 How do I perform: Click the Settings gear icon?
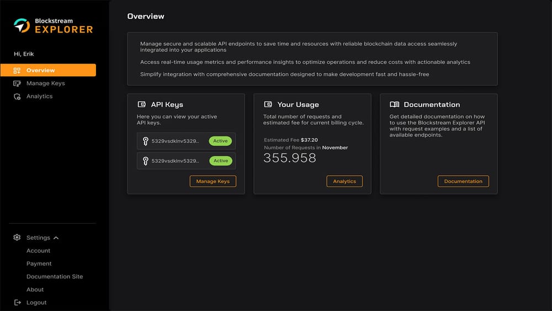[17, 238]
